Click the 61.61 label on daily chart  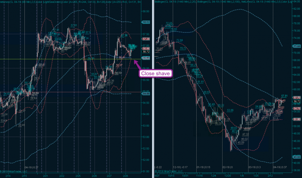click(x=201, y=82)
